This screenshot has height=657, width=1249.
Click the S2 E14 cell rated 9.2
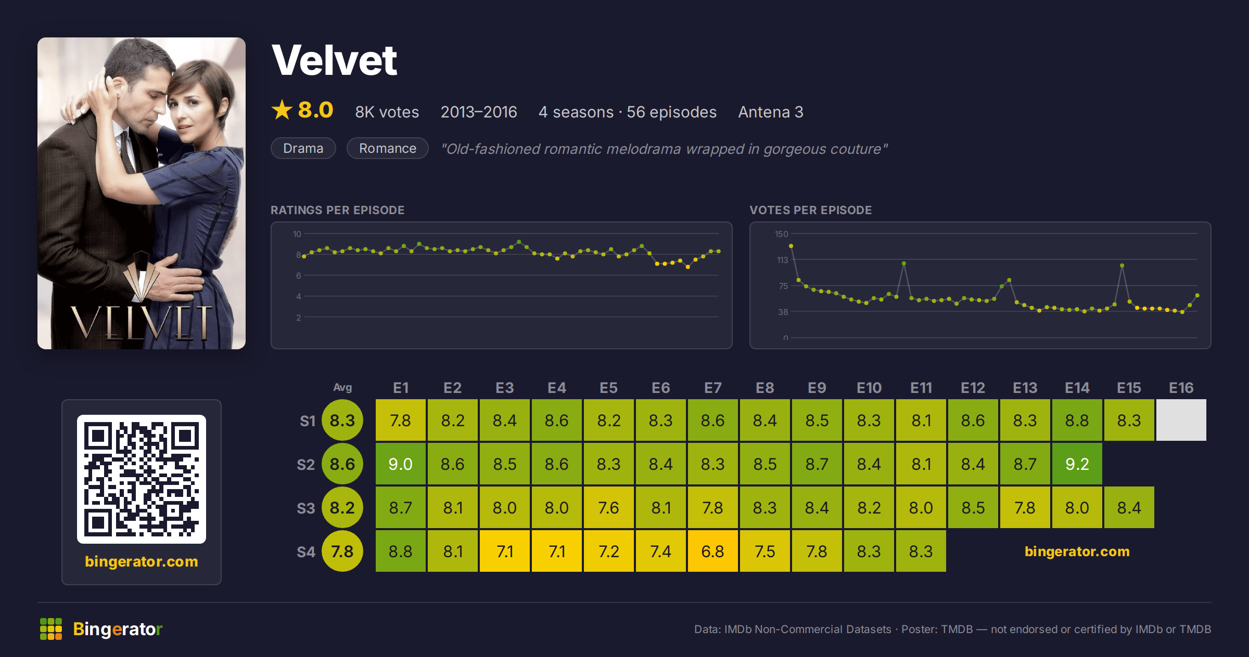pos(1077,464)
